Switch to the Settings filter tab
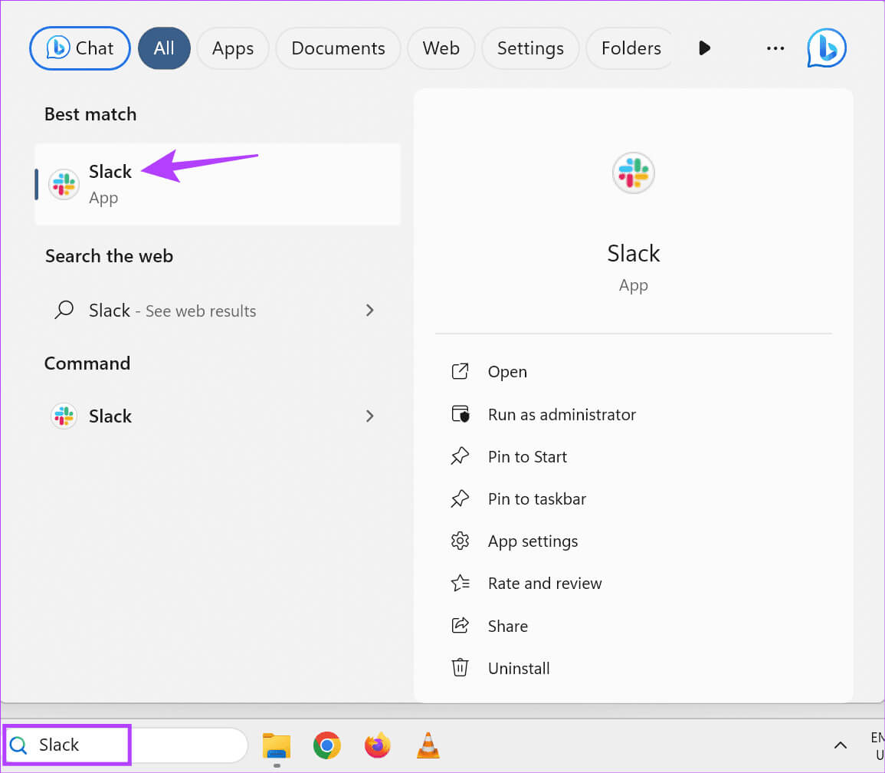This screenshot has width=885, height=773. click(x=530, y=48)
